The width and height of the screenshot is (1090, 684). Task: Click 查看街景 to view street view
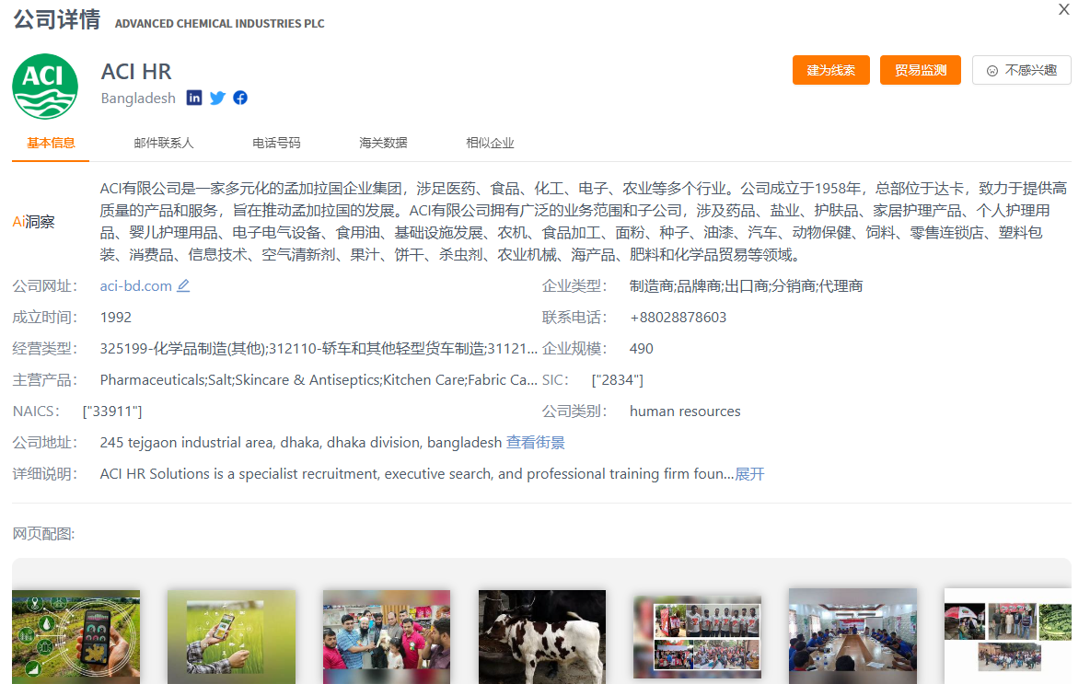coord(535,443)
